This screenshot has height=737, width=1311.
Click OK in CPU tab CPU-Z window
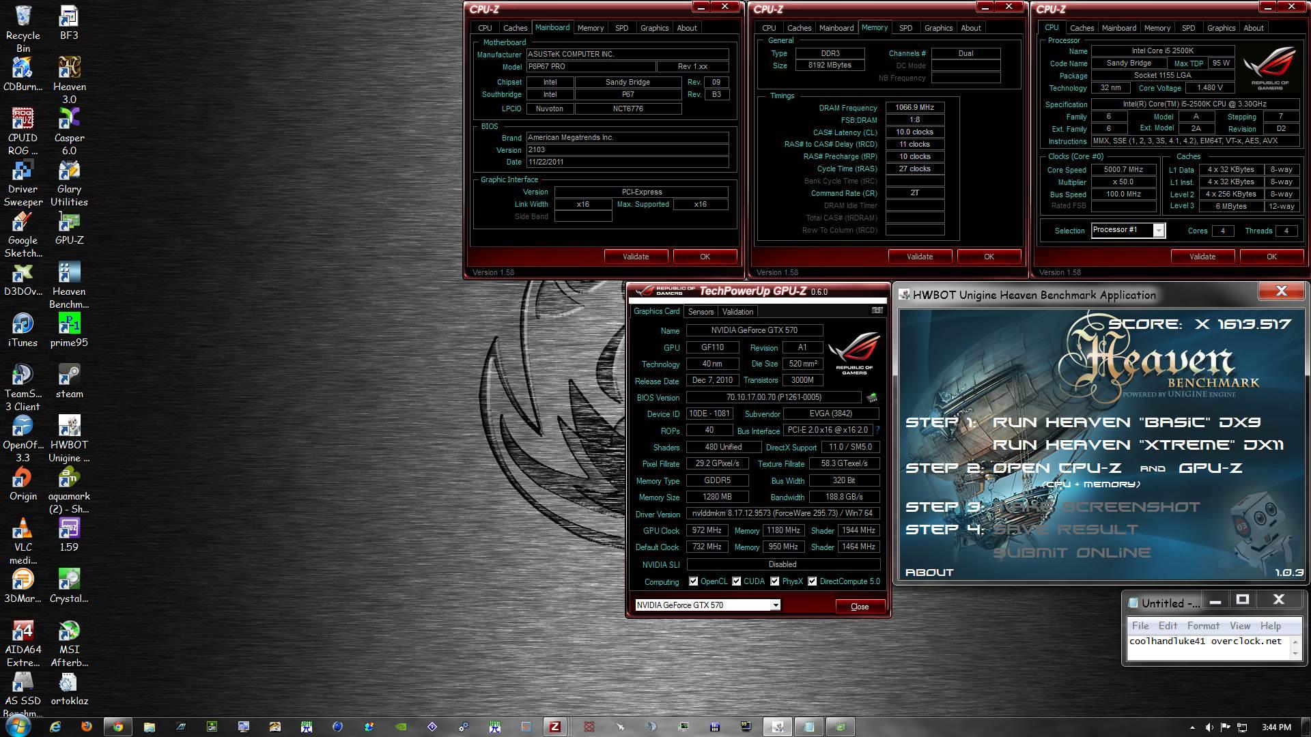pos(1271,257)
